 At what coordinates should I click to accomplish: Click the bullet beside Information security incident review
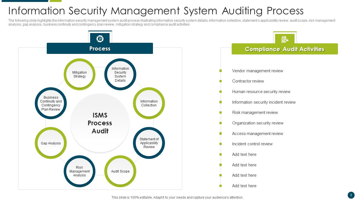(221, 102)
